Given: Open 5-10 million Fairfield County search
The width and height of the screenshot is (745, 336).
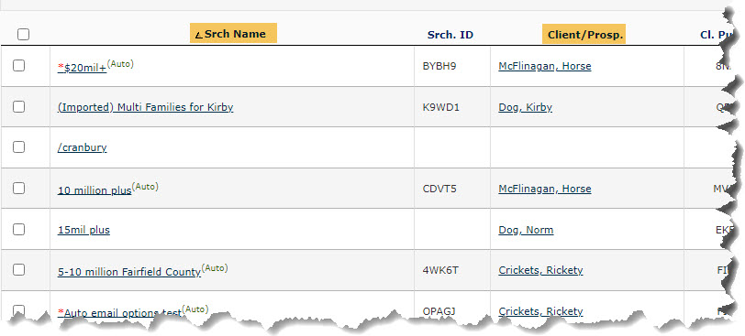Looking at the screenshot, I should click(129, 272).
